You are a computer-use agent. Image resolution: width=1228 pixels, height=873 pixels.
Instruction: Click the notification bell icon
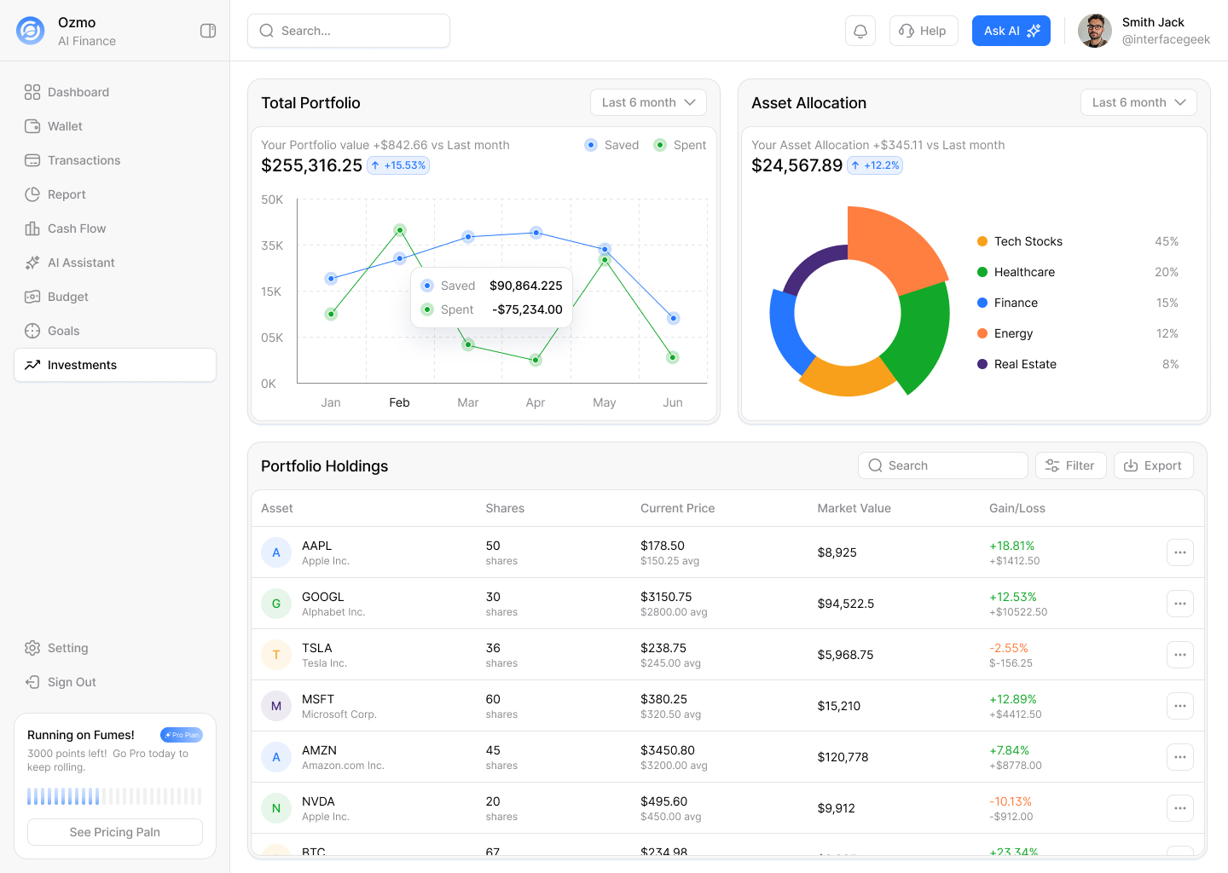tap(860, 31)
